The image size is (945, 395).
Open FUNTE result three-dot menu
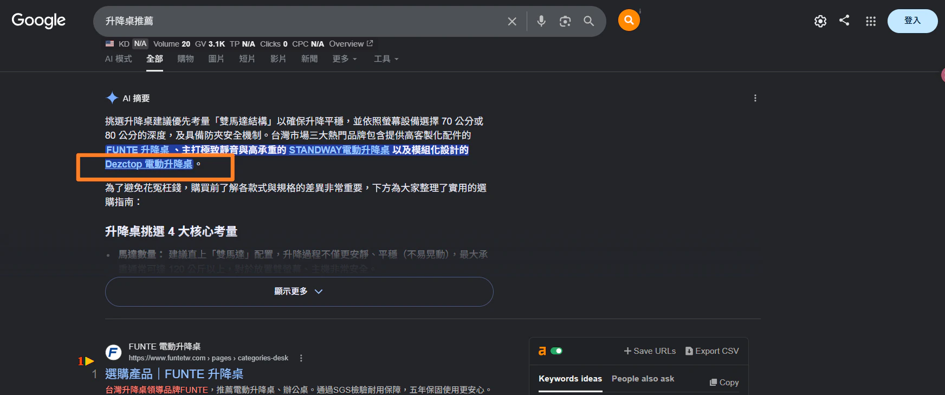pos(301,358)
